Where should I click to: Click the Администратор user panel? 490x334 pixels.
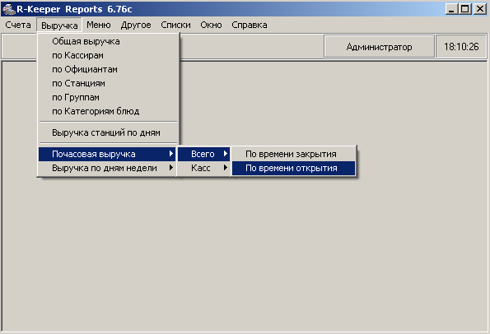click(x=379, y=47)
